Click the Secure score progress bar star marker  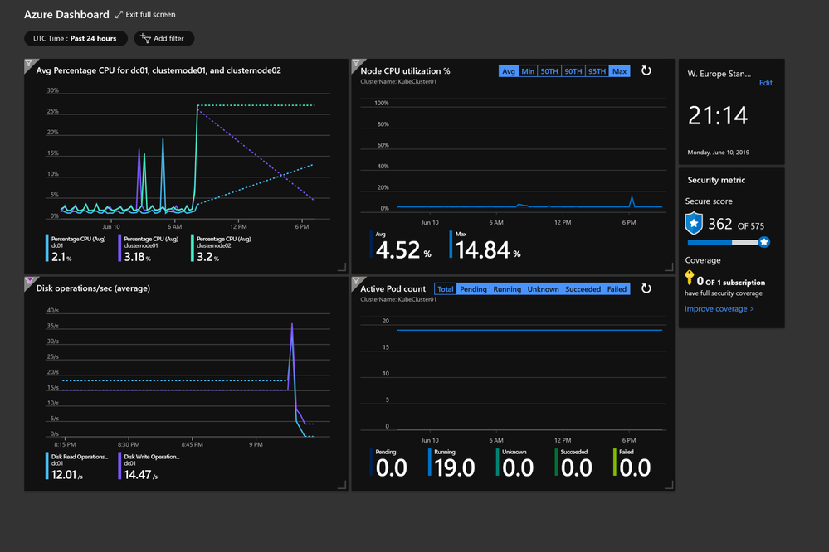point(764,242)
